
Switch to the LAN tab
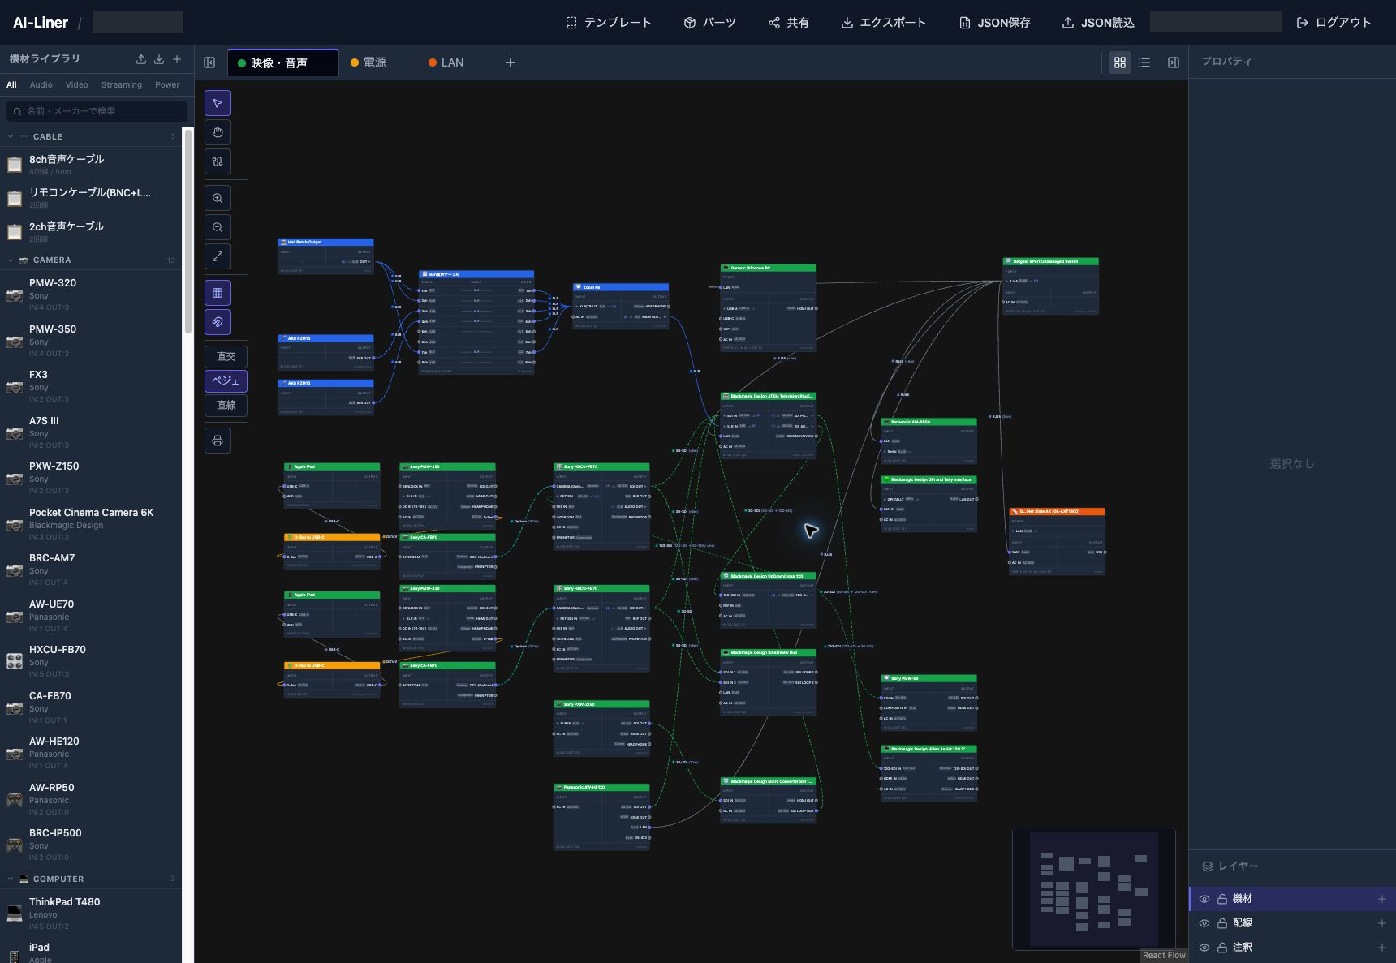(446, 62)
